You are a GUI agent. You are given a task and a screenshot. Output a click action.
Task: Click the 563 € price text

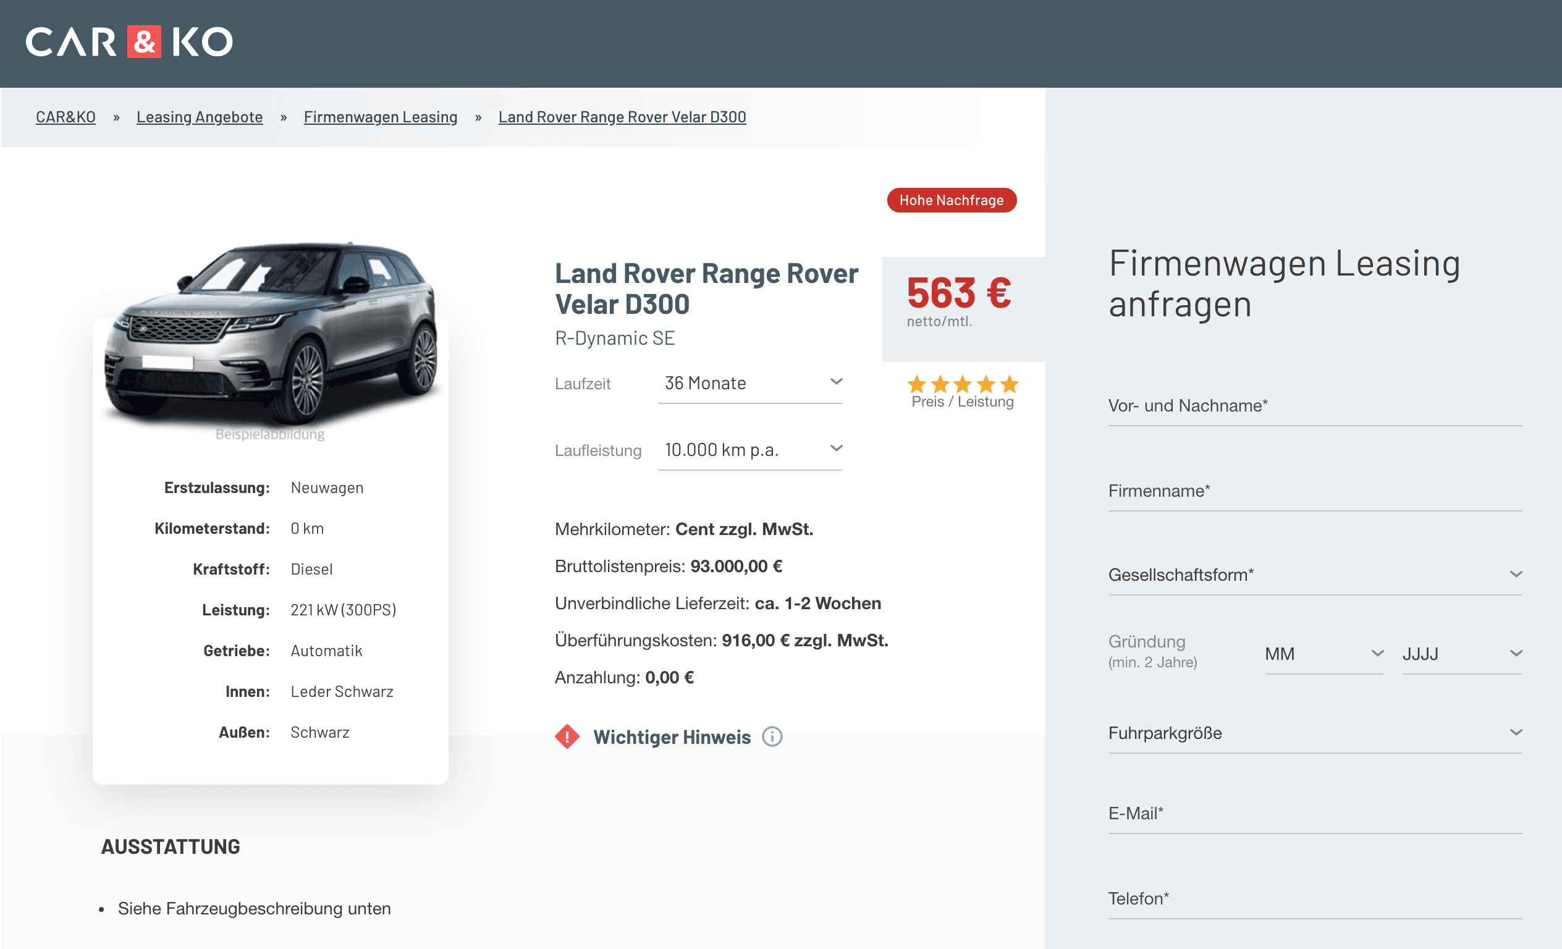pyautogui.click(x=958, y=292)
